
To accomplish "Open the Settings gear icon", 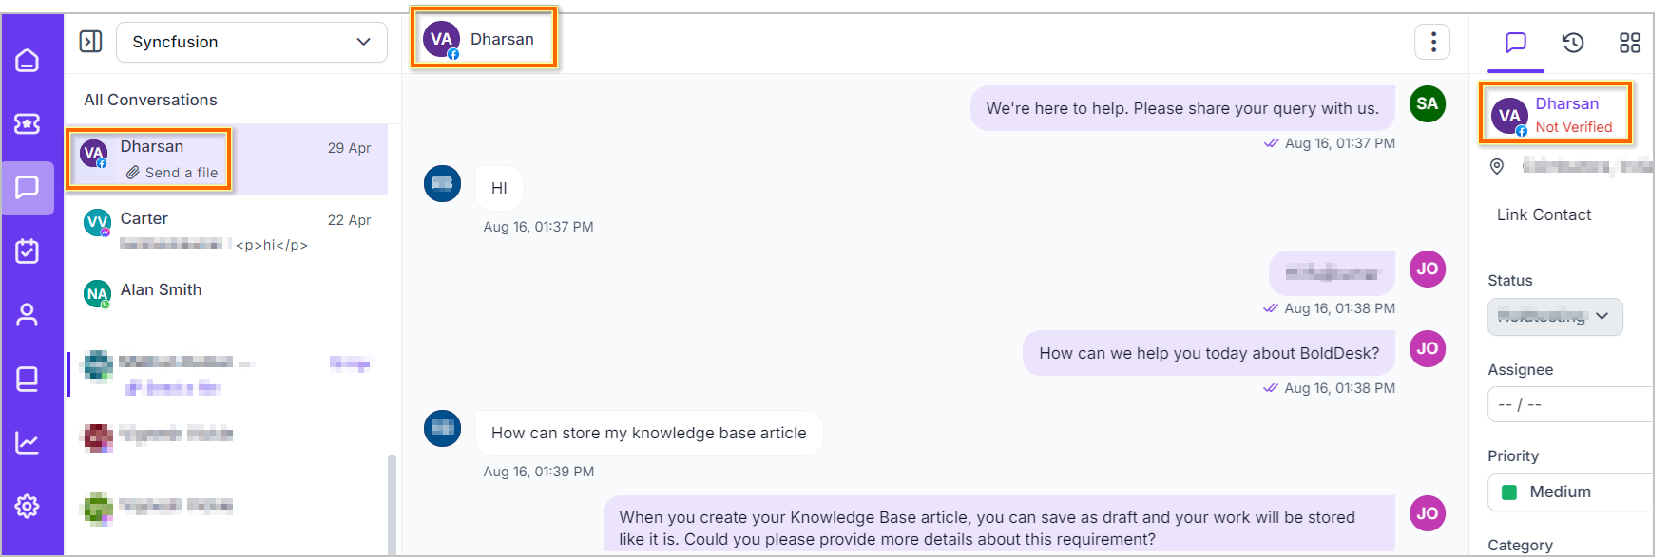I will (28, 506).
